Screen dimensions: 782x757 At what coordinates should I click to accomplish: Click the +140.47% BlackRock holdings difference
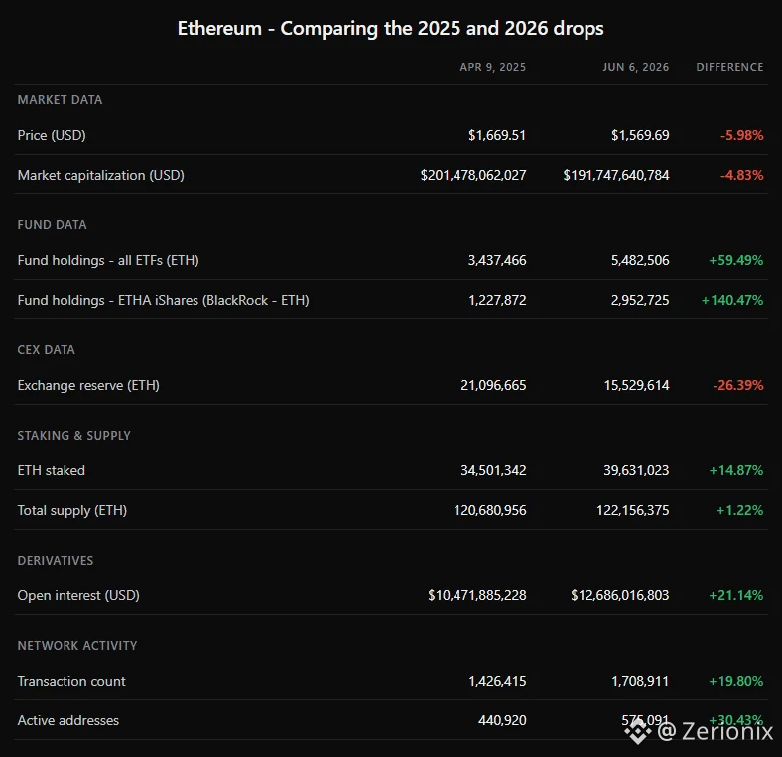point(732,301)
